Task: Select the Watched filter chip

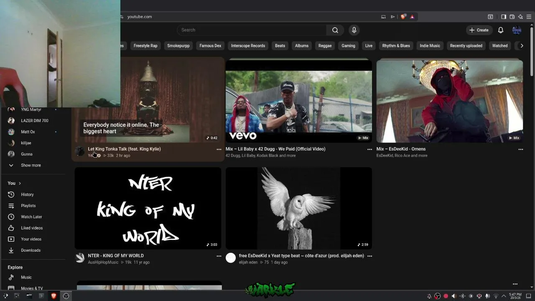Action: pos(500,46)
